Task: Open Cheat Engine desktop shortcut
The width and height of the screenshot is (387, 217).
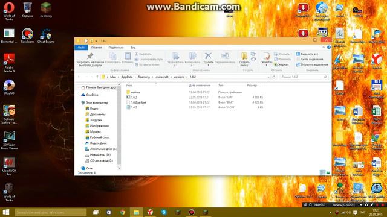Action: pyautogui.click(x=46, y=36)
